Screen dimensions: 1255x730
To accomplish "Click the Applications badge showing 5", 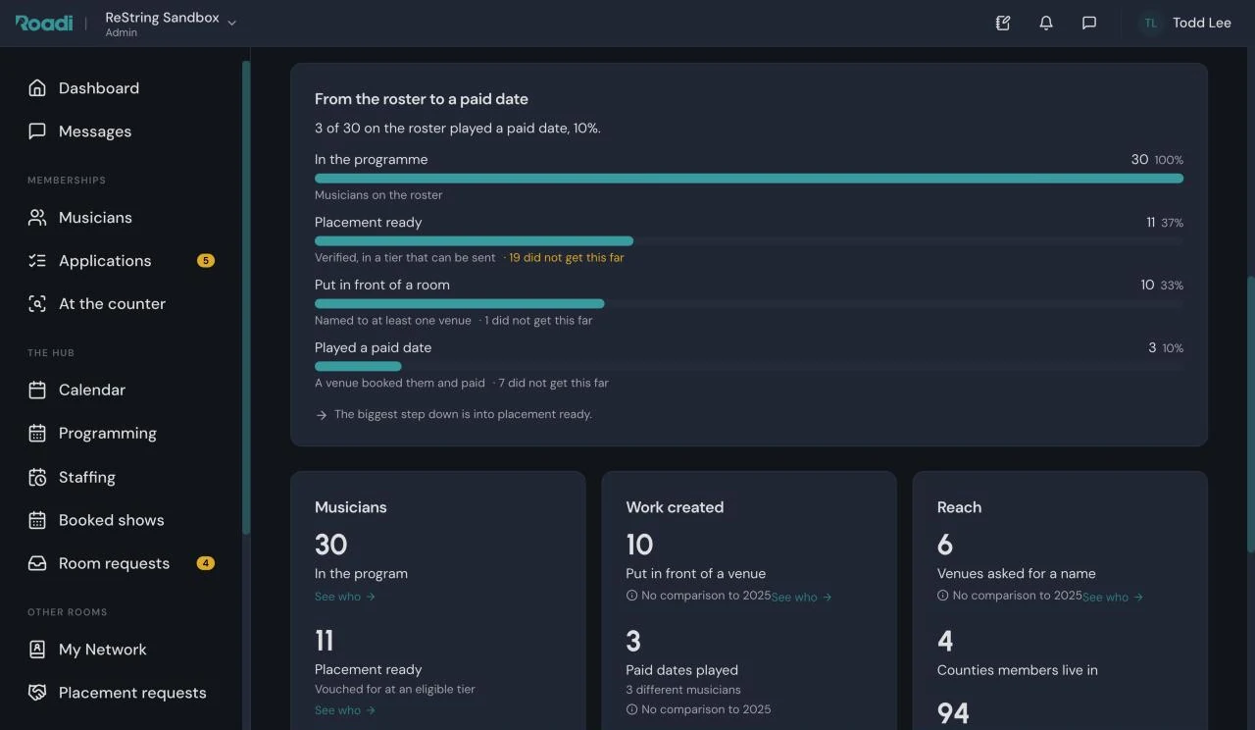I will [x=205, y=261].
